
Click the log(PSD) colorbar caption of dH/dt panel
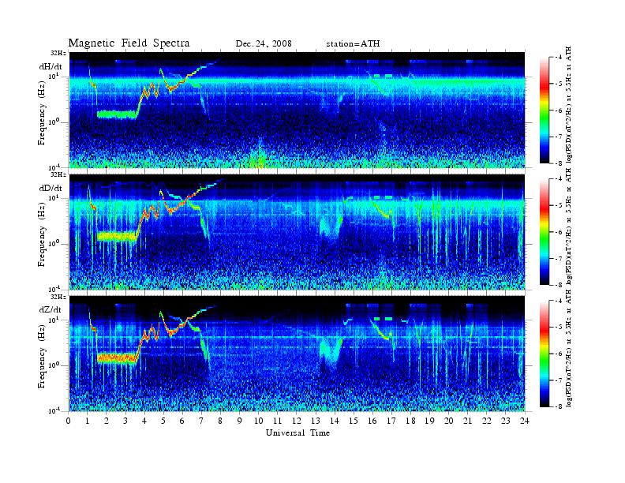pos(568,105)
